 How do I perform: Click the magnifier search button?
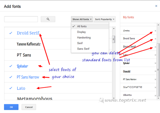coord(48,19)
